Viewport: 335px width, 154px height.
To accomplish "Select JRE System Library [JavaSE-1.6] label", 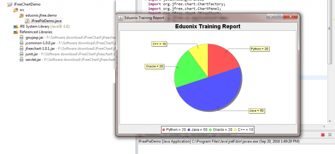I will [x=44, y=26].
